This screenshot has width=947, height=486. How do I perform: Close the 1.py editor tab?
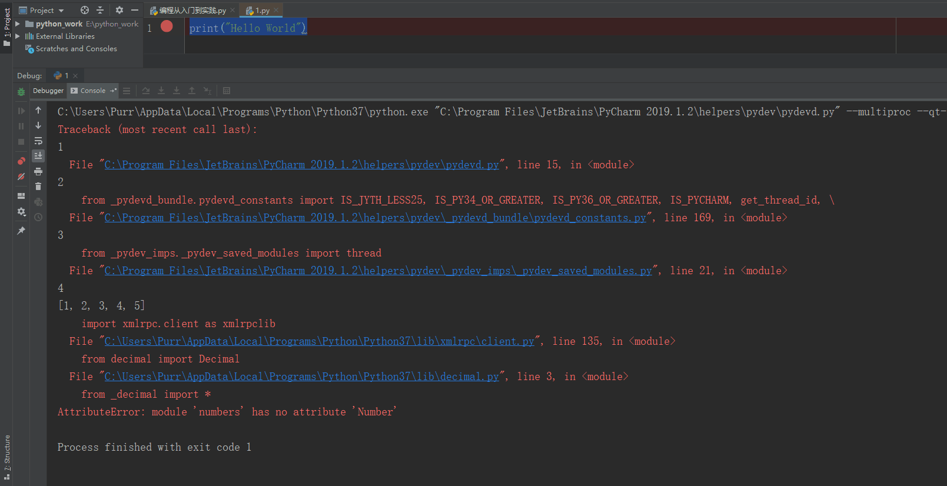276,10
